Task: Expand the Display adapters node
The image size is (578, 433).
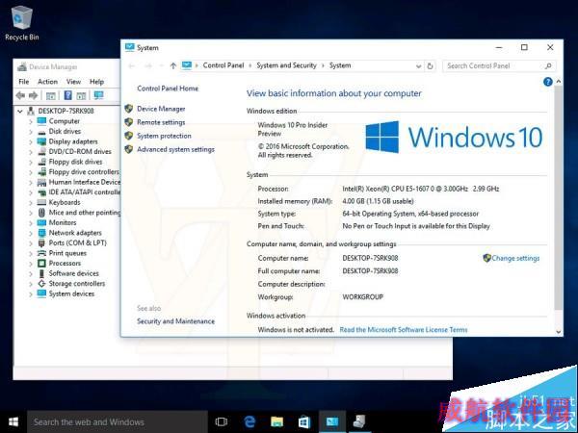Action: pyautogui.click(x=31, y=141)
